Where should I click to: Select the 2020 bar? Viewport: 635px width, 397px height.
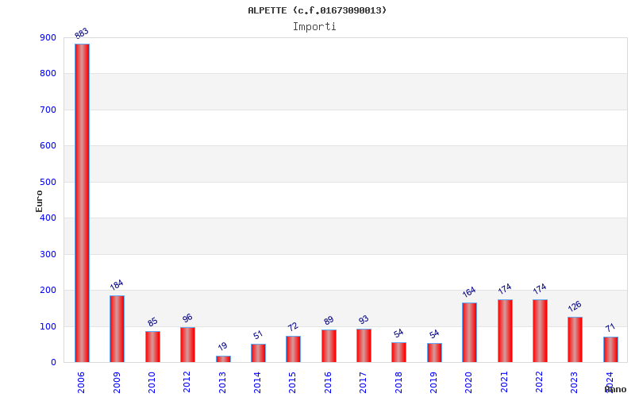469,333
